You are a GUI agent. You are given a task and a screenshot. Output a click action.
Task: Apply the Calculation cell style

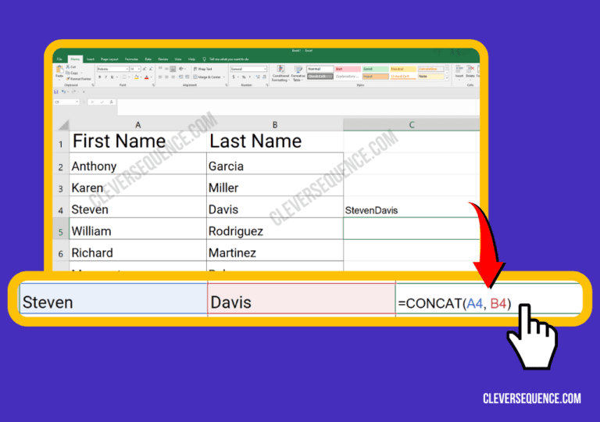click(431, 69)
